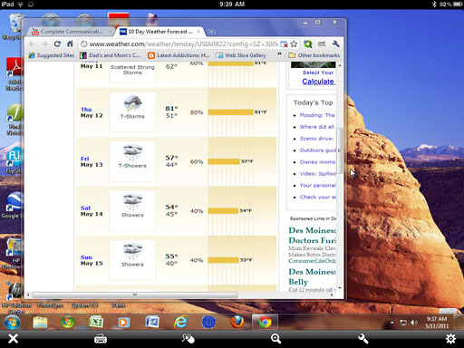
Task: Open the Thu May 12 forecast link
Action: tap(86, 110)
